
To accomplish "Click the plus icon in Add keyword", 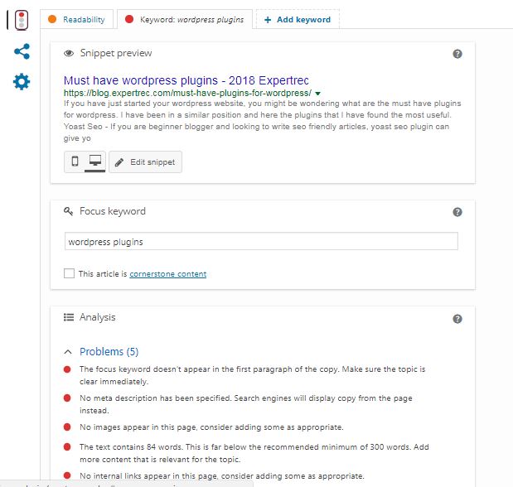I will point(268,20).
